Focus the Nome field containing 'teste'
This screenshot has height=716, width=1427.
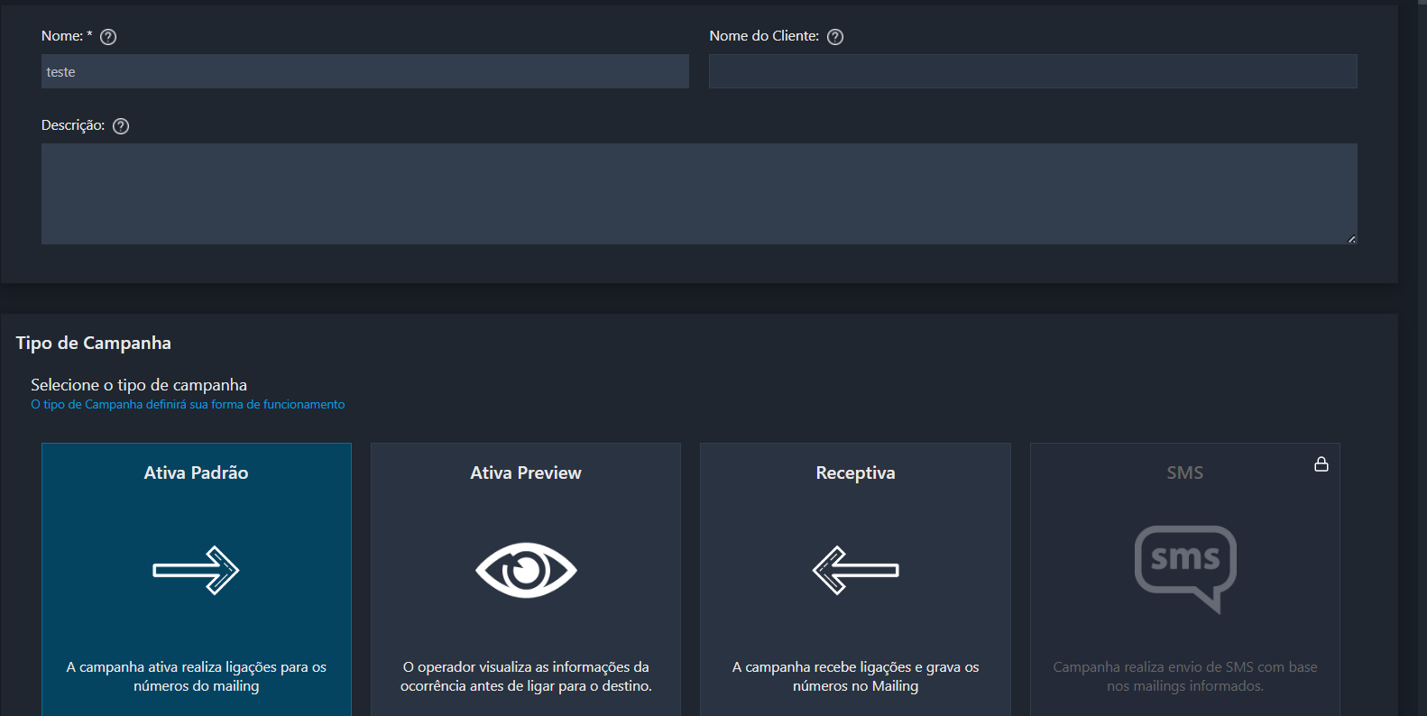[x=364, y=72]
